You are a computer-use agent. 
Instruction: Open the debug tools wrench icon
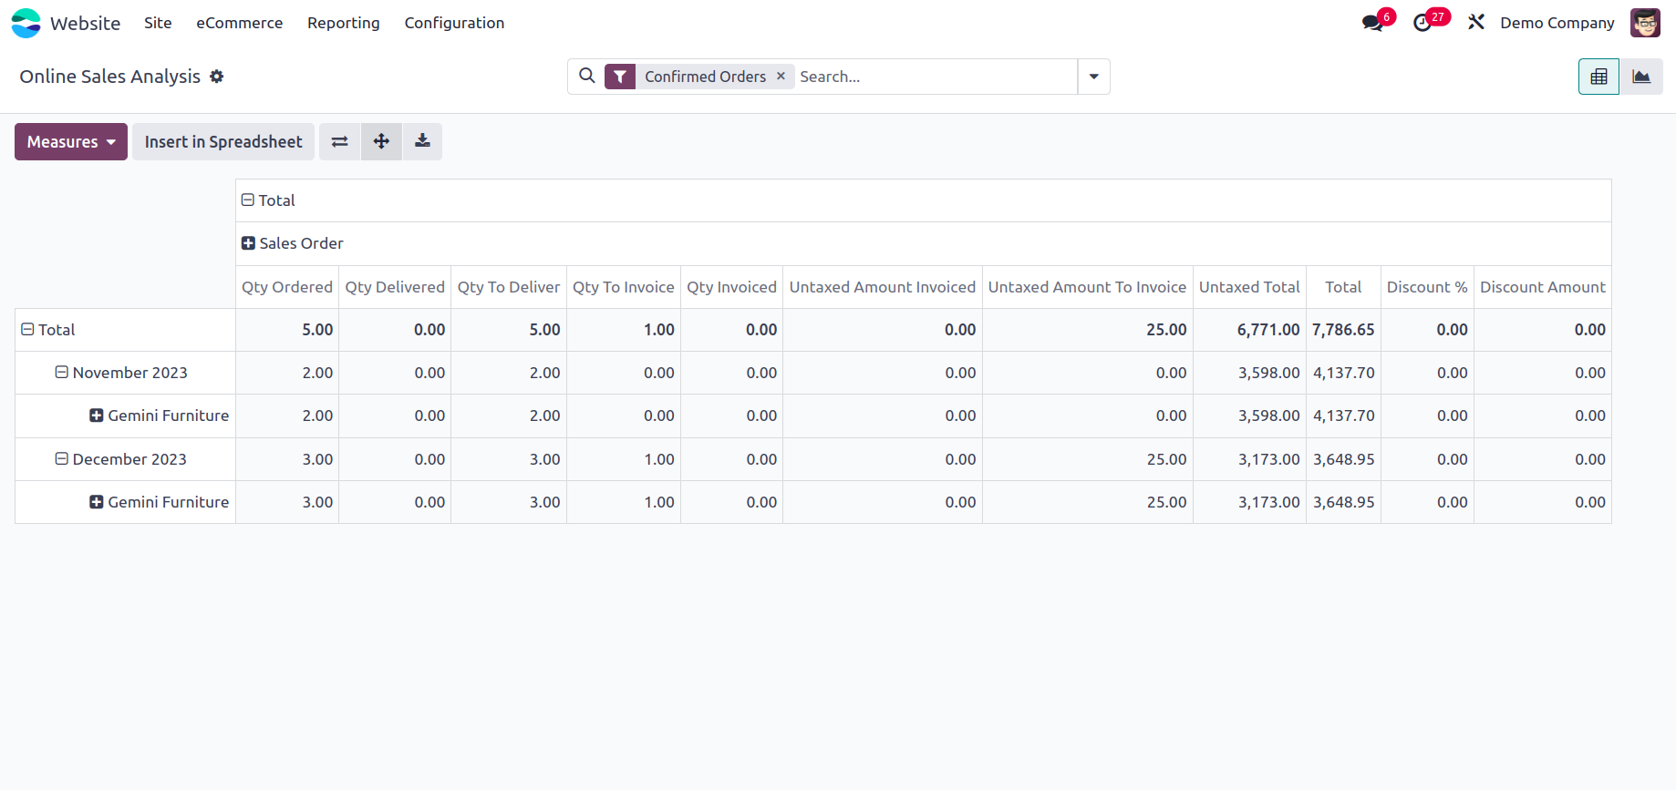pos(1475,23)
